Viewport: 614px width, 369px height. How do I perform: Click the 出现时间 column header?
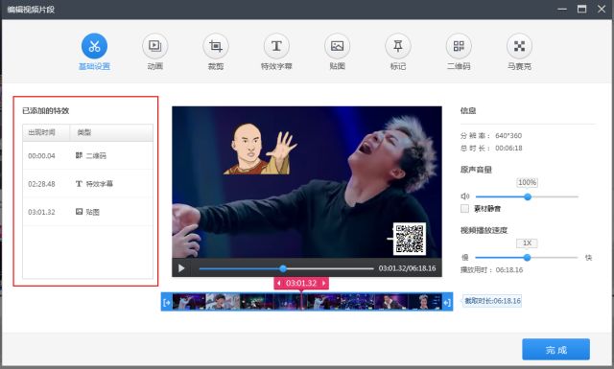point(46,132)
